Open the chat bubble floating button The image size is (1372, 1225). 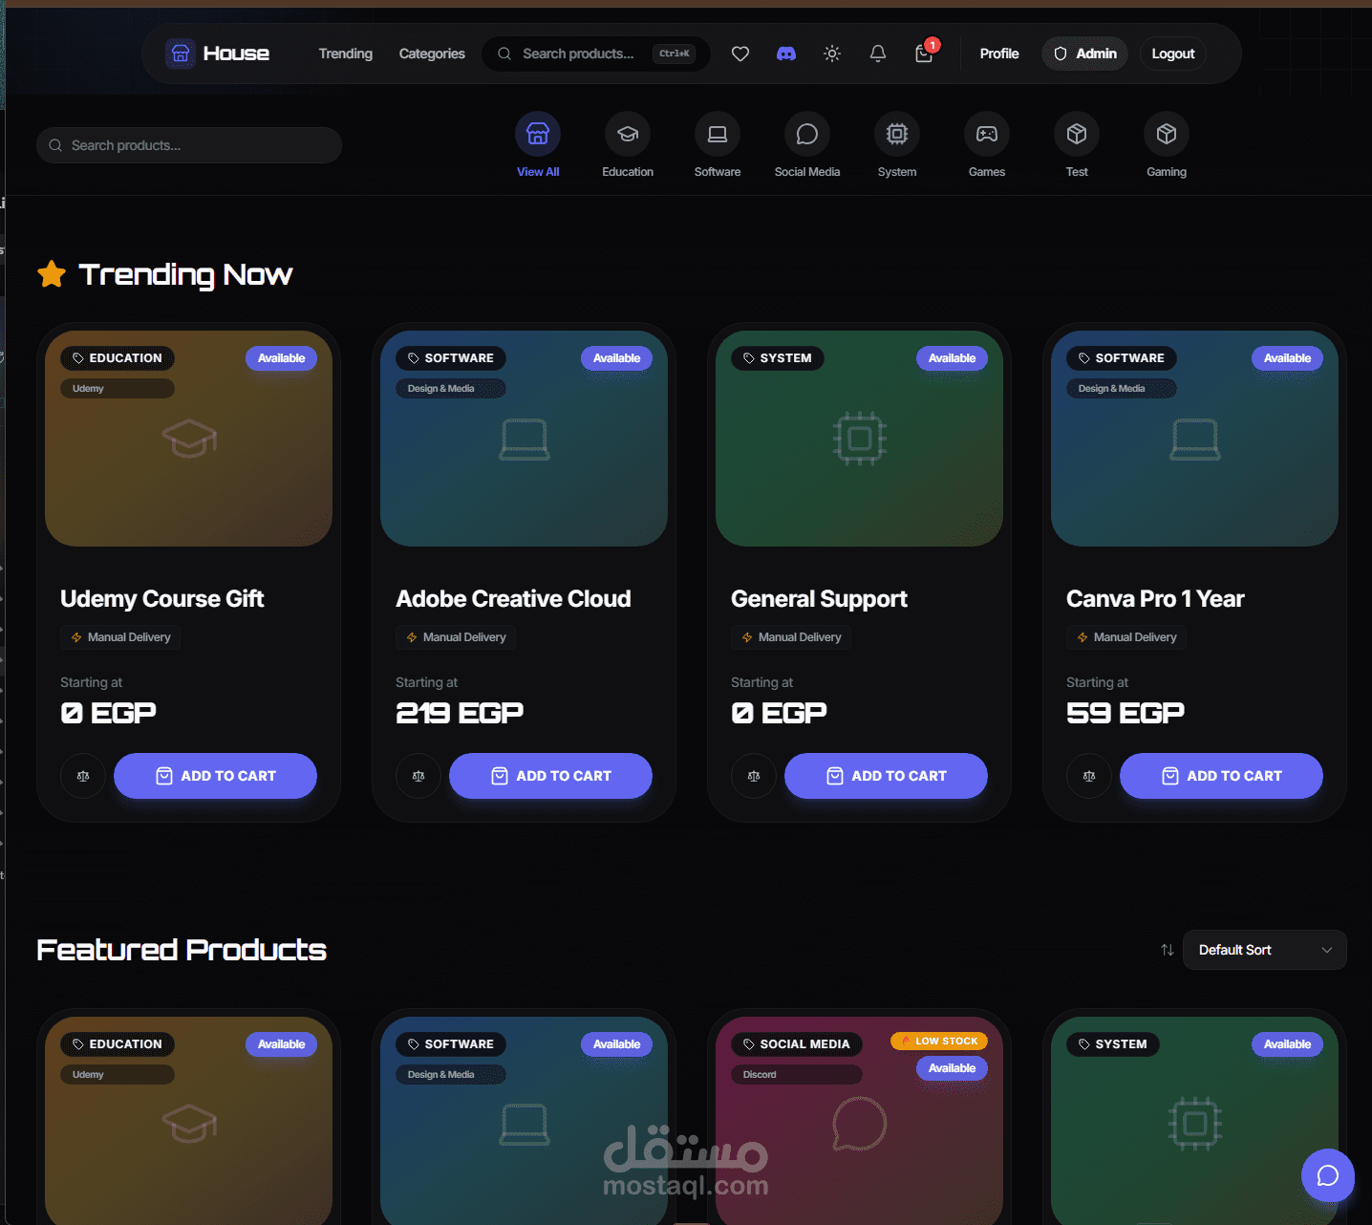[x=1328, y=1175]
